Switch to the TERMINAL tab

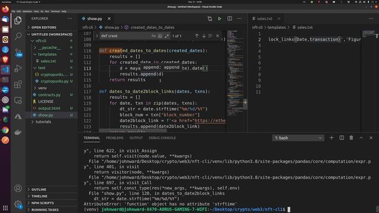tap(92, 138)
